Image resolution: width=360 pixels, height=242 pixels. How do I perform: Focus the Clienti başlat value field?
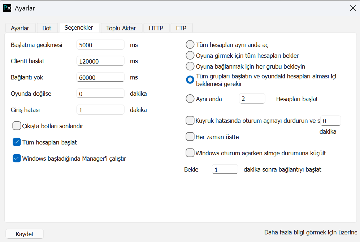(100, 61)
